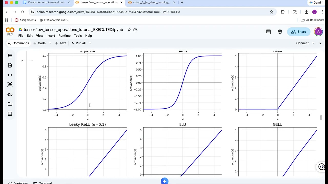The width and height of the screenshot is (328, 184).
Task: Add a Text cell
Action: [x=60, y=43]
